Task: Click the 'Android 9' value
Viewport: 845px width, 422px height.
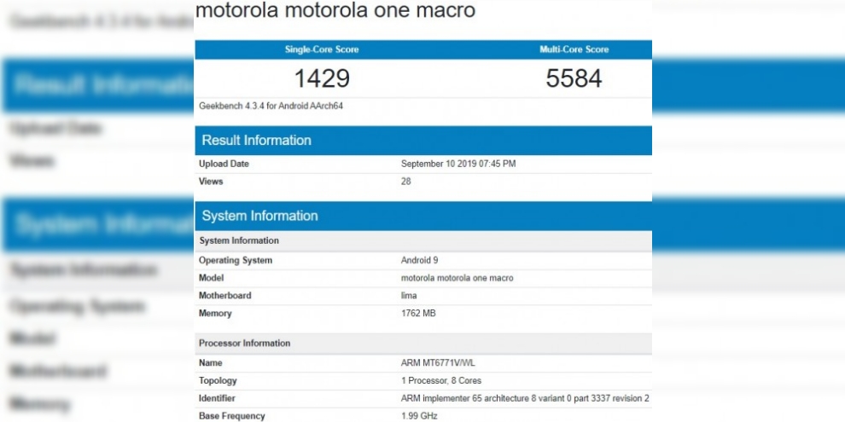Action: point(419,261)
